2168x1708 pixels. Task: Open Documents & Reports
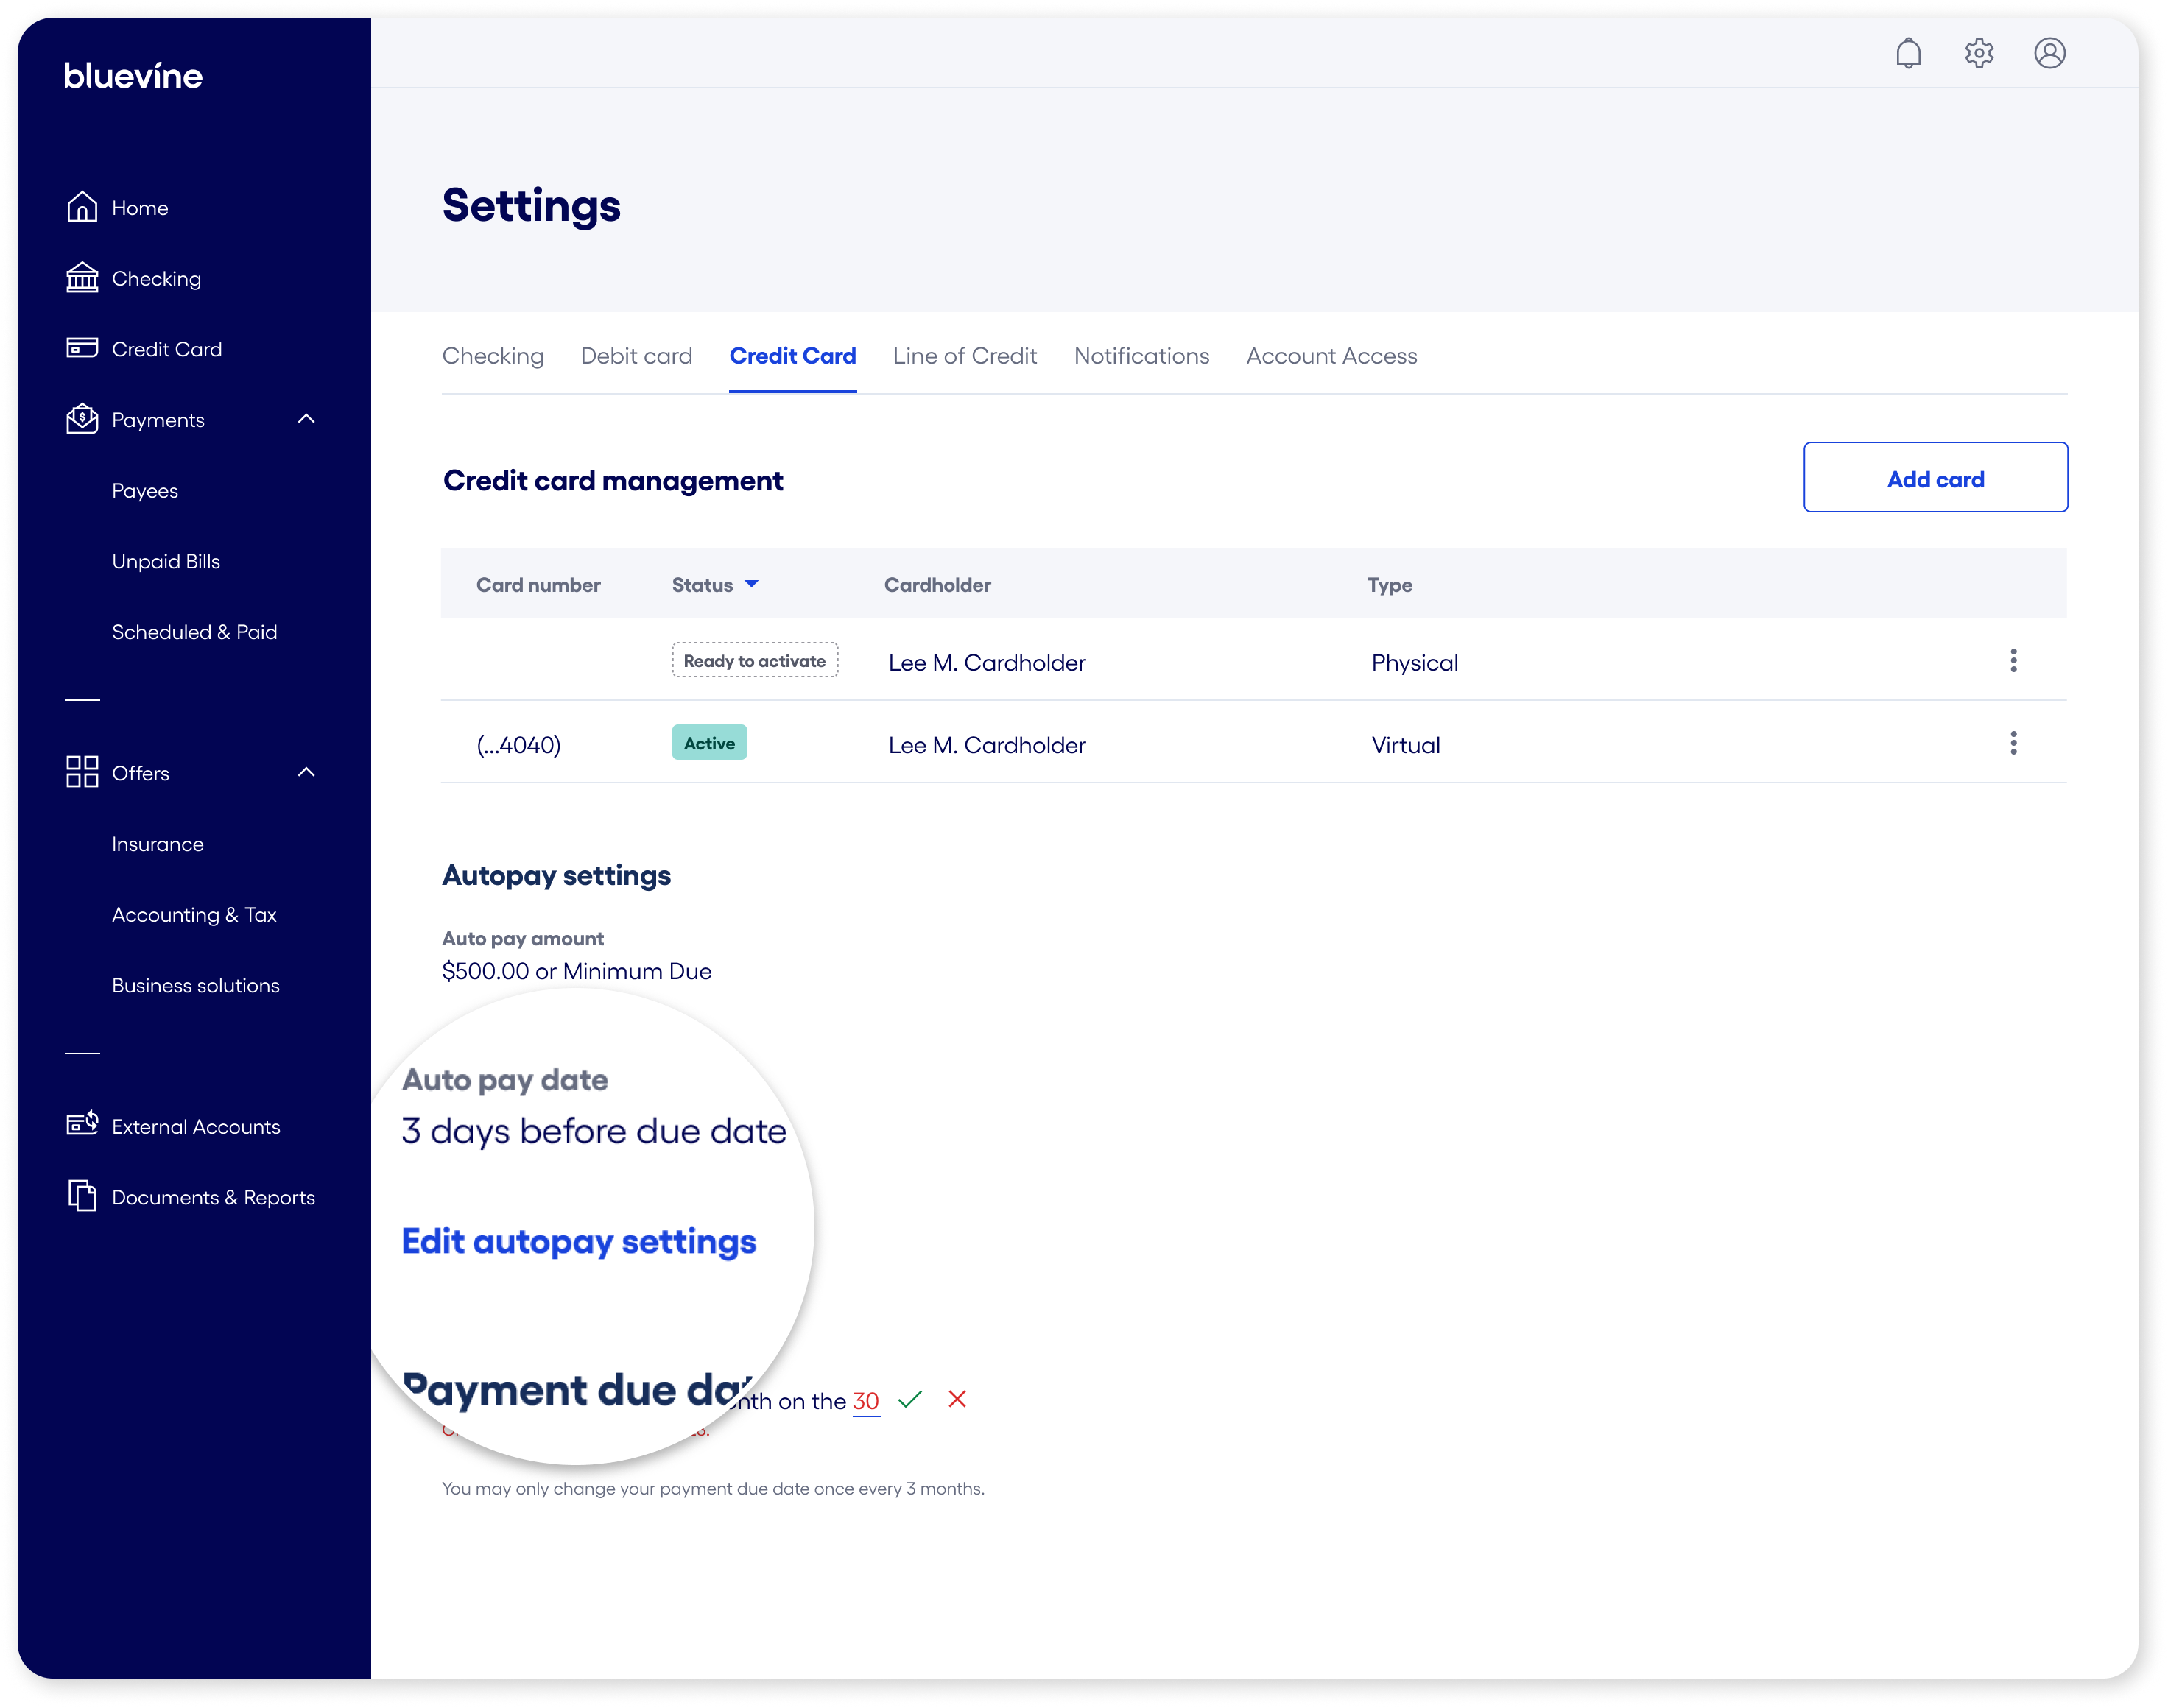(213, 1196)
